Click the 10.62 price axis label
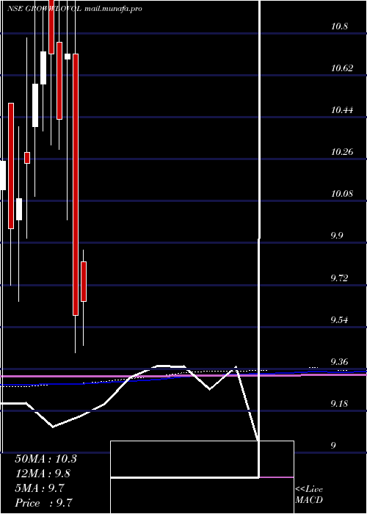The width and height of the screenshot is (367, 514). click(342, 68)
